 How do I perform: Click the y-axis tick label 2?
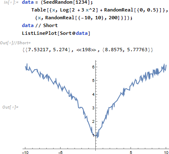[x=93, y=122]
